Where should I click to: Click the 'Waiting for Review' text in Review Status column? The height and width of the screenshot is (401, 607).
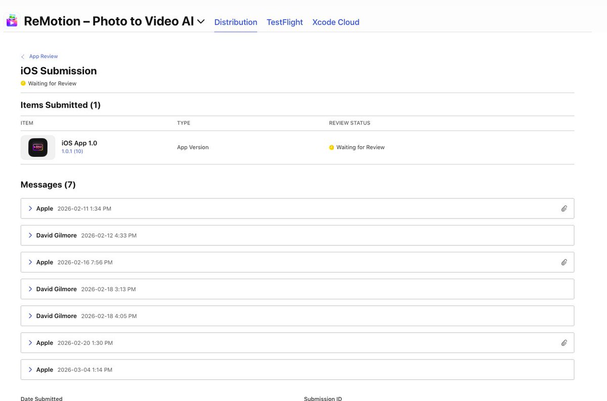(x=361, y=147)
